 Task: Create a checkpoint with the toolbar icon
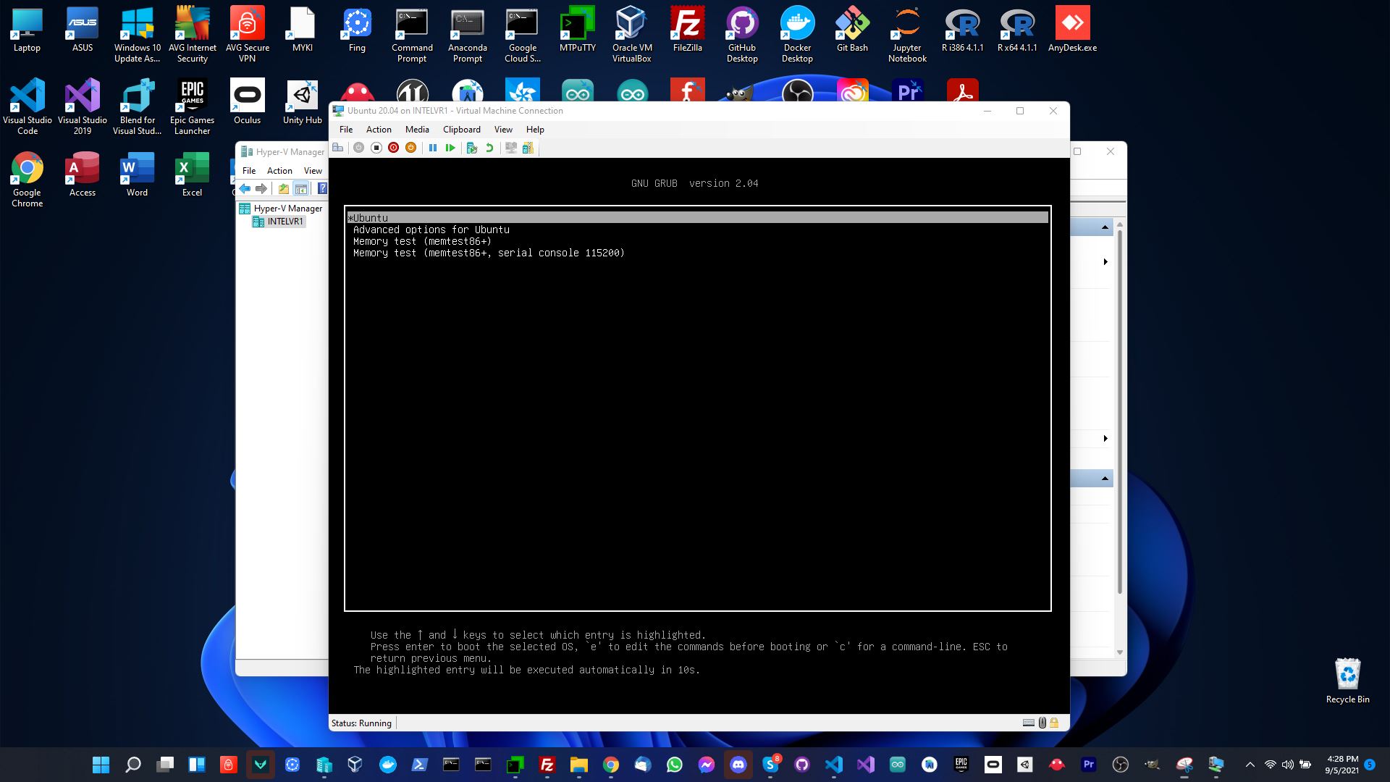tap(472, 148)
